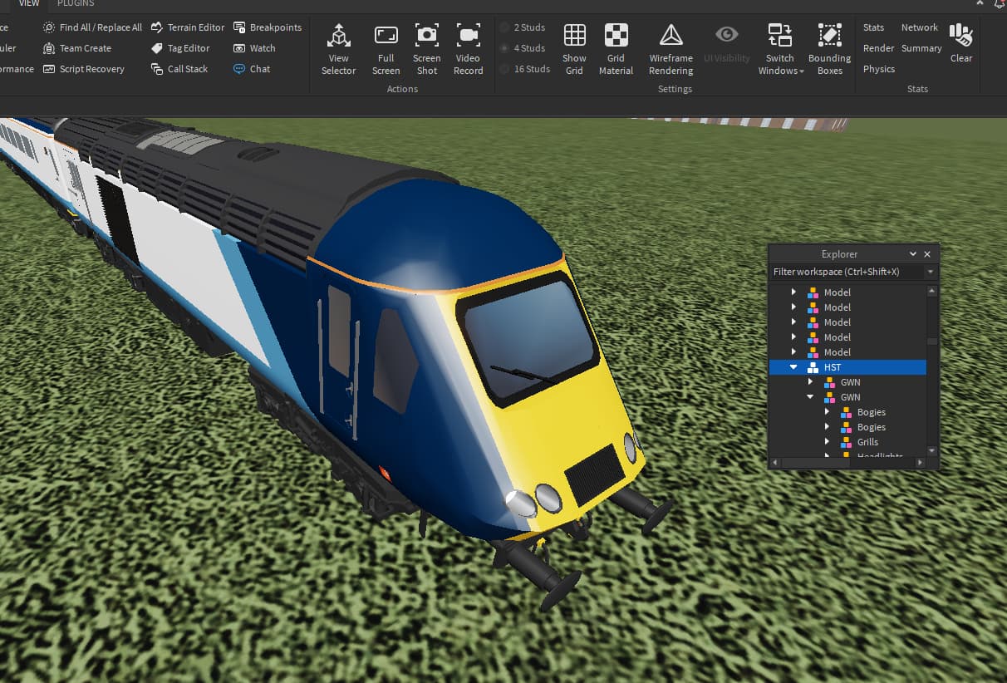
Task: Switch to the PLUGINS ribbon tab
Action: tap(76, 4)
